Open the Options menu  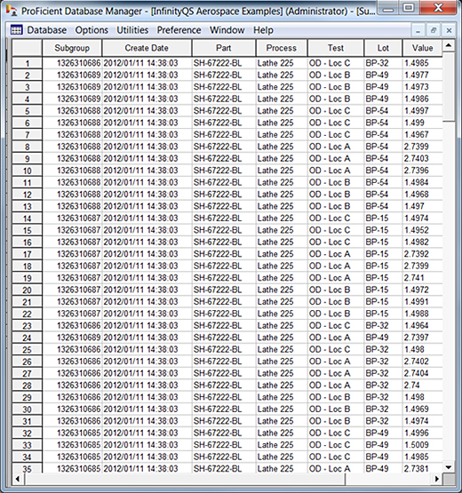[92, 30]
